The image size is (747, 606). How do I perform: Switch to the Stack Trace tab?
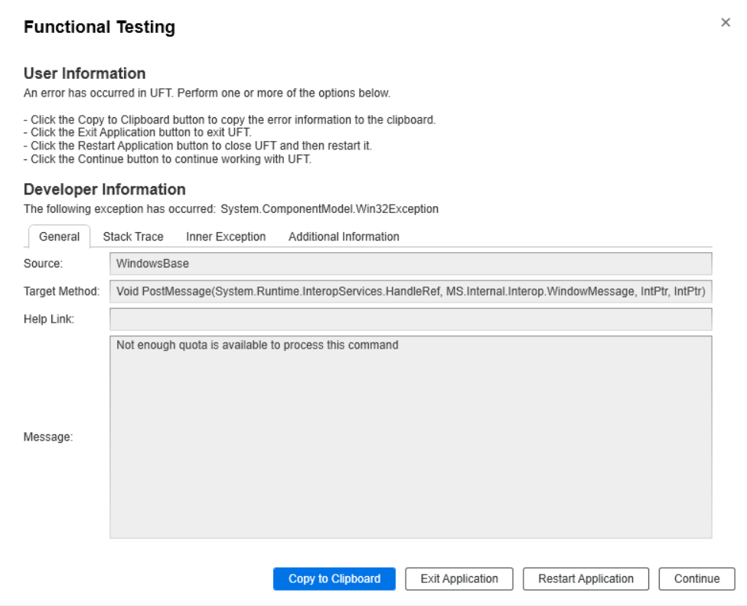pos(133,237)
